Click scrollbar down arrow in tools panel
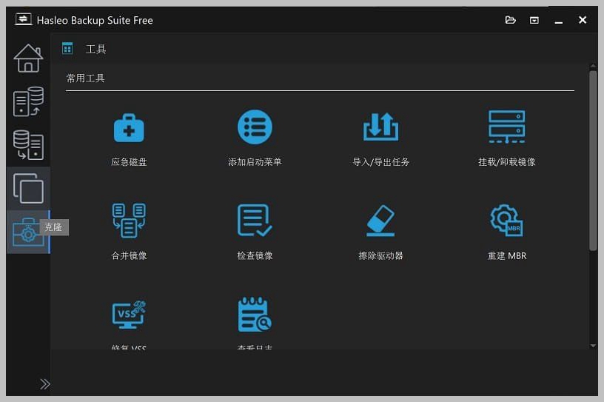This screenshot has width=604, height=402. (x=593, y=345)
